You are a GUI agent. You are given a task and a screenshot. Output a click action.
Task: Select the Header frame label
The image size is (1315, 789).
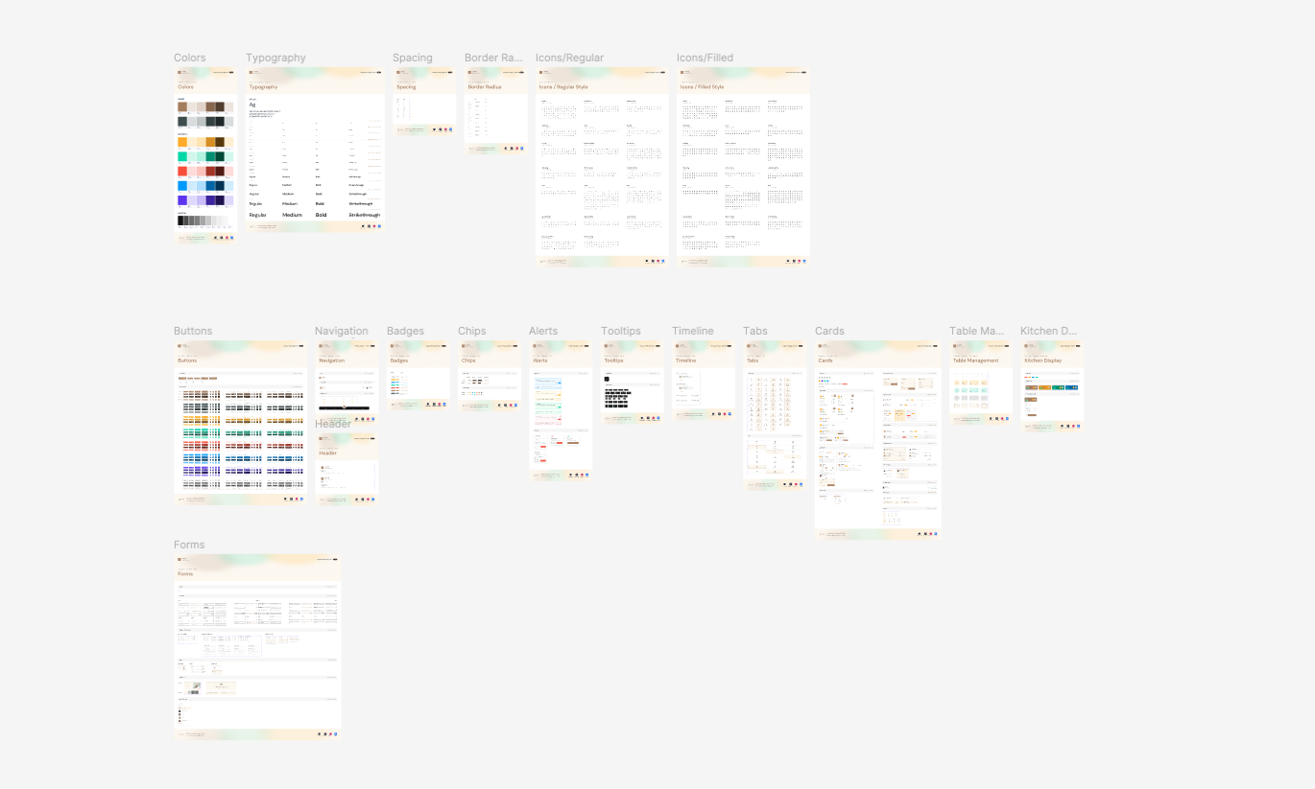332,423
